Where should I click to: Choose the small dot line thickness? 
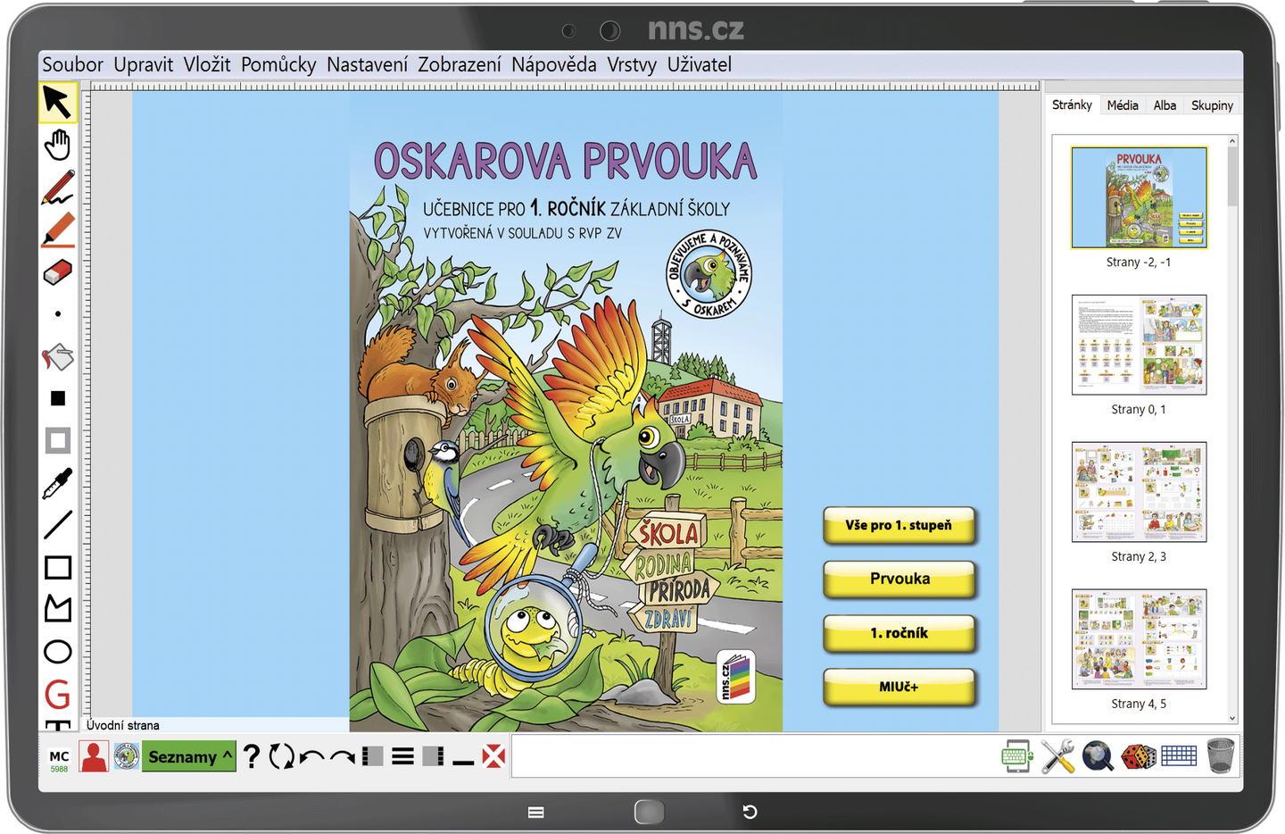[58, 314]
